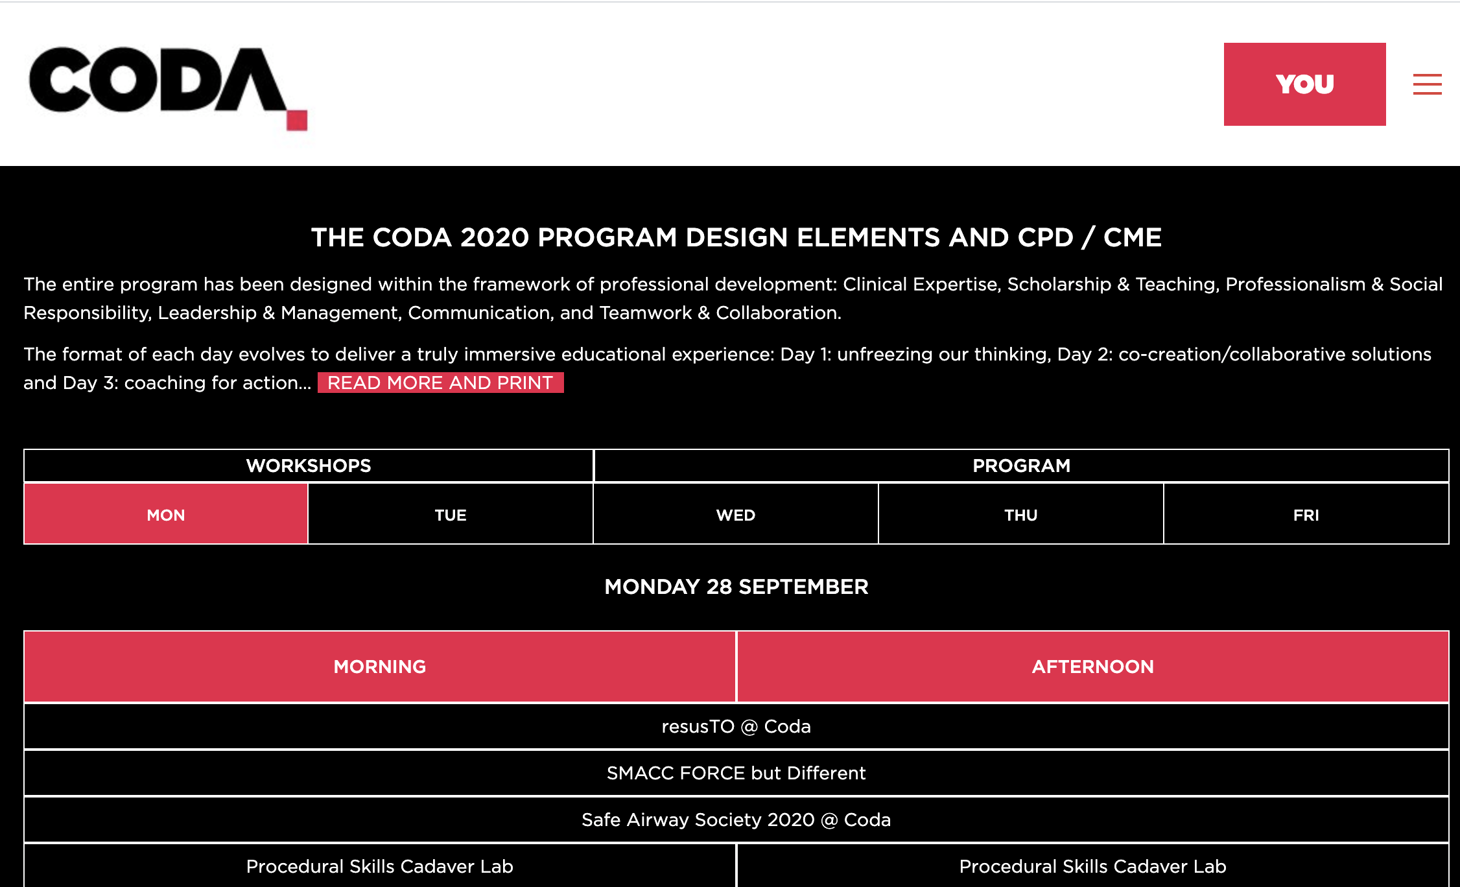
Task: Open Thursday's schedule
Action: 1020,514
